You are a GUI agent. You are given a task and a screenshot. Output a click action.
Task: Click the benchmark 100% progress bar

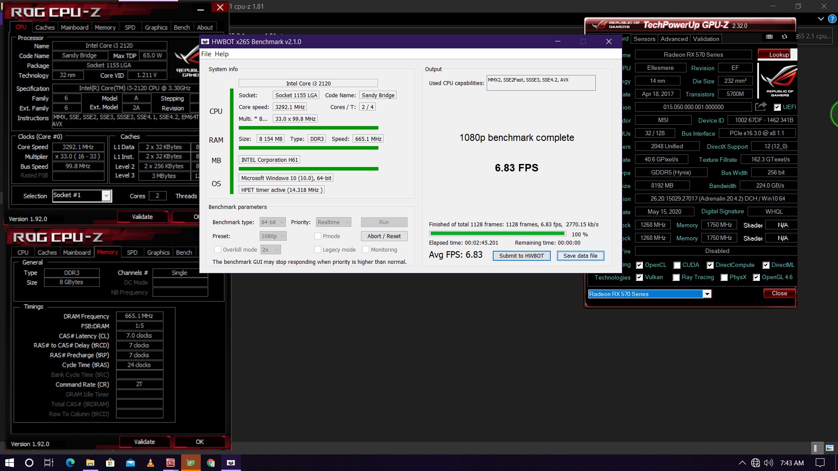(497, 234)
